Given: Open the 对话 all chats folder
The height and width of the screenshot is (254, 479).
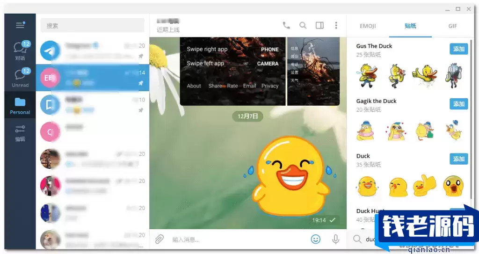Looking at the screenshot, I should click(x=20, y=51).
